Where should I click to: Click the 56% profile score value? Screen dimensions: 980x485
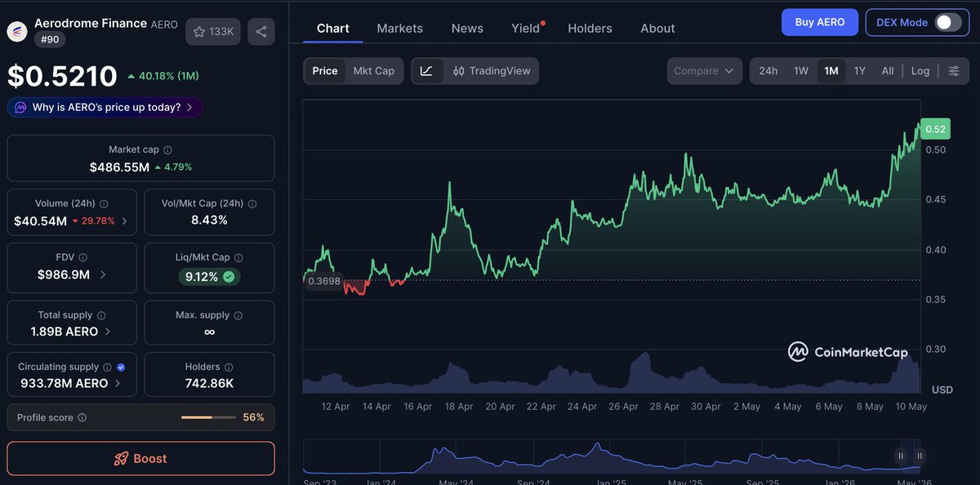(x=253, y=418)
